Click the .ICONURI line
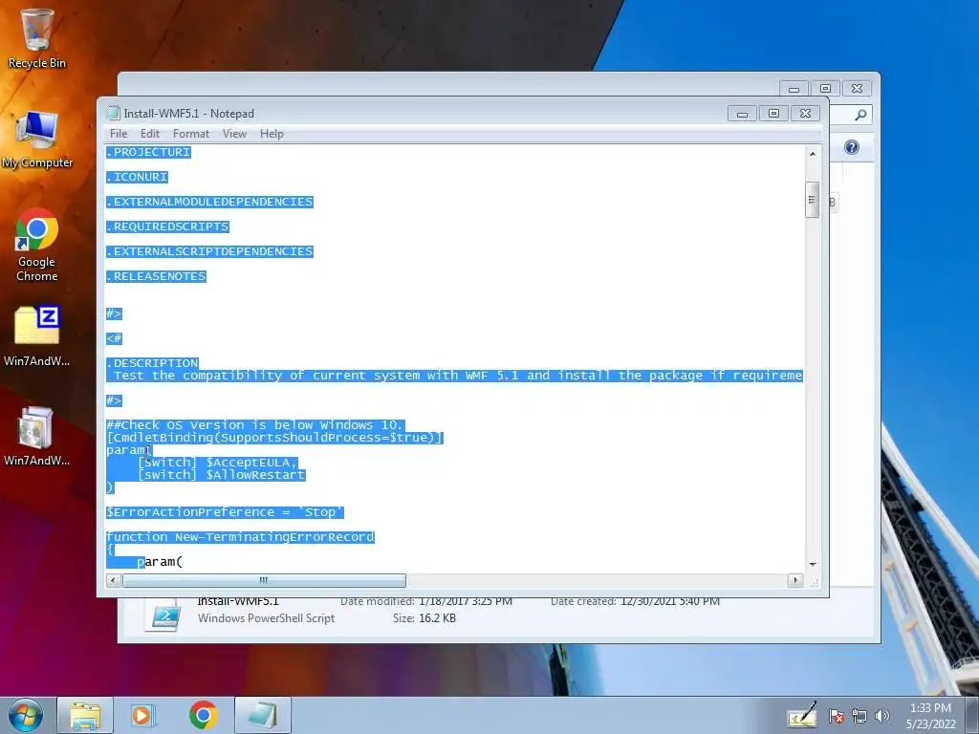The image size is (979, 734). [137, 177]
